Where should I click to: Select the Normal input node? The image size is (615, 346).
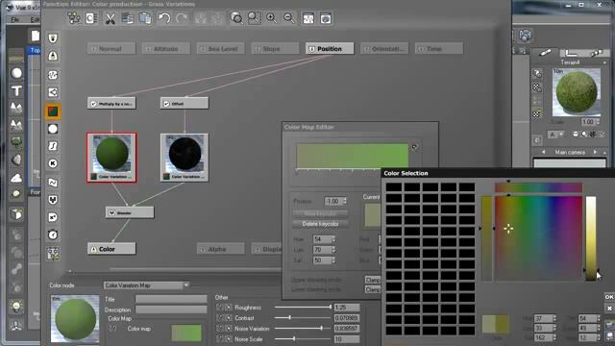111,49
